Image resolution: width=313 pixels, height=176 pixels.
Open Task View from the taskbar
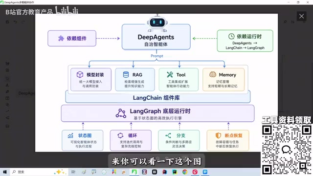pos(73,172)
